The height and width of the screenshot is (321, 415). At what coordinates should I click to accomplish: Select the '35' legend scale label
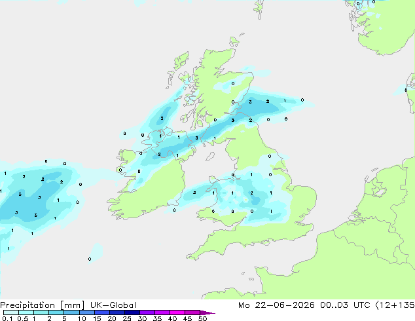(x=157, y=318)
